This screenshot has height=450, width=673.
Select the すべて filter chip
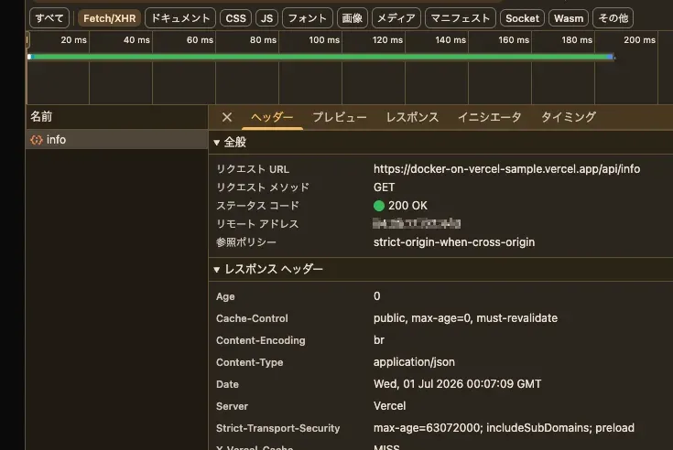[49, 18]
